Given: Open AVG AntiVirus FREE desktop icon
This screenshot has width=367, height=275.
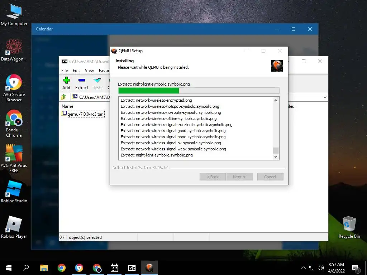Looking at the screenshot, I should pos(14,159).
